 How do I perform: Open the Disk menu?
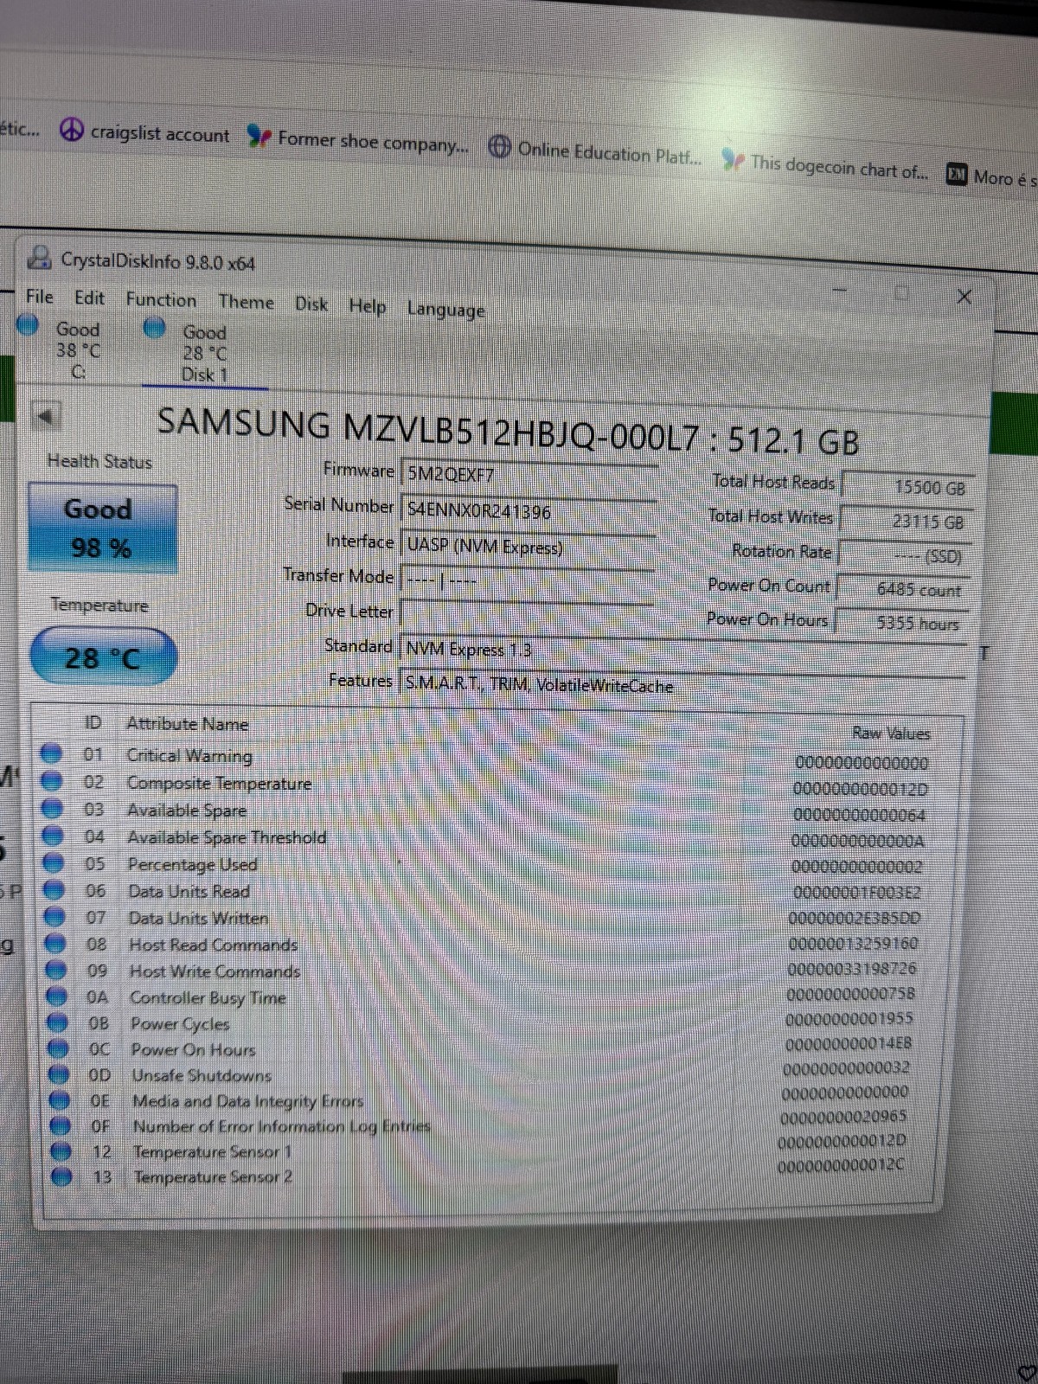[311, 304]
